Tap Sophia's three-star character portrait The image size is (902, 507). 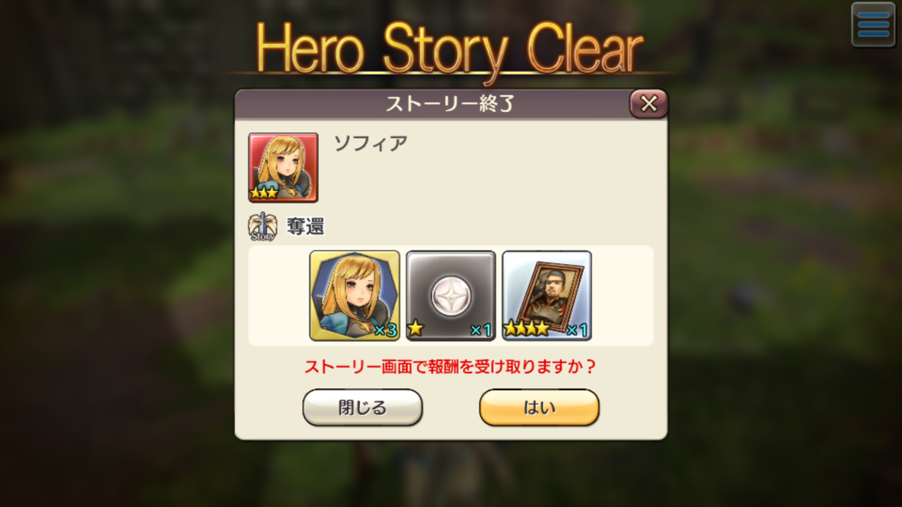point(283,168)
